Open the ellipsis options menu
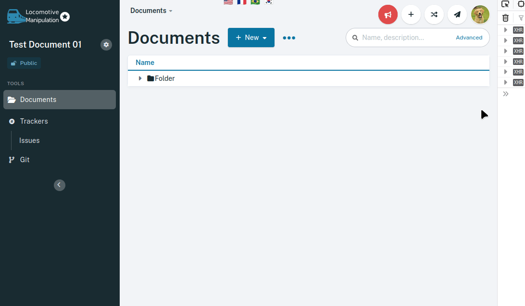Image resolution: width=525 pixels, height=306 pixels. [289, 38]
